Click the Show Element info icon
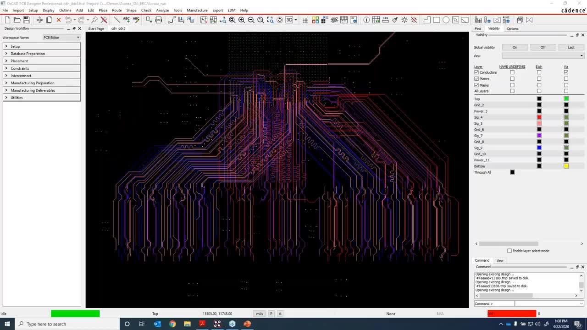 [366, 20]
